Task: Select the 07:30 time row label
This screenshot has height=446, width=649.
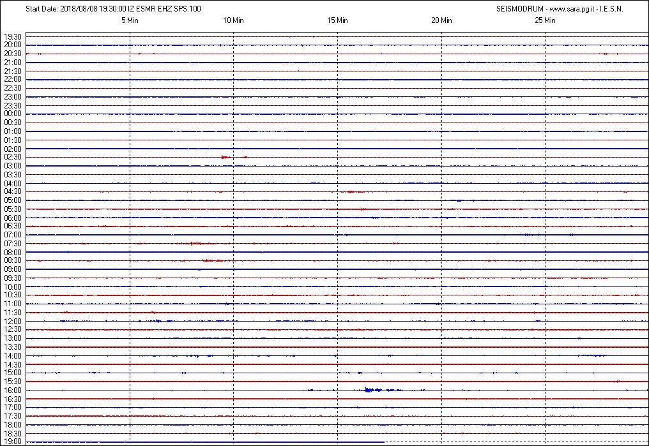Action: tap(13, 244)
